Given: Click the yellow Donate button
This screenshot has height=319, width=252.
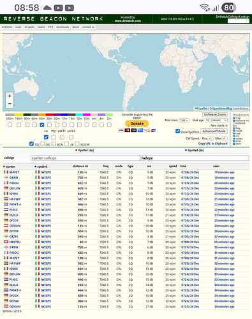Looking at the screenshot, I should tap(137, 124).
